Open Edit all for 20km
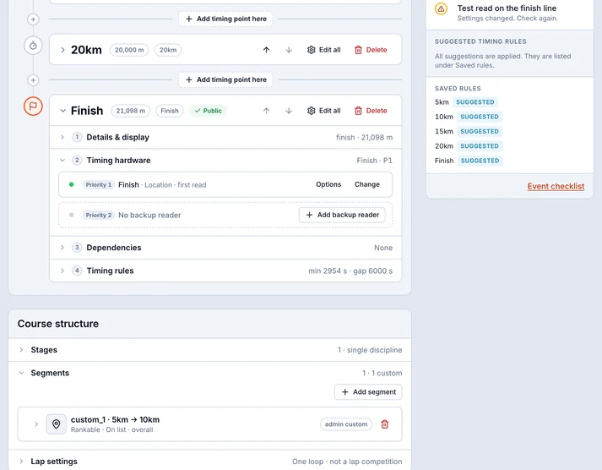Viewport: 602px width, 470px height. tap(323, 50)
